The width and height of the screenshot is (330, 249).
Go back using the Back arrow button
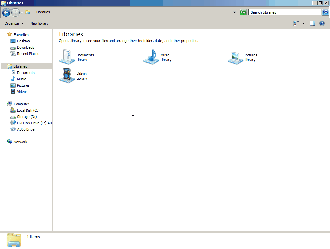[6, 12]
